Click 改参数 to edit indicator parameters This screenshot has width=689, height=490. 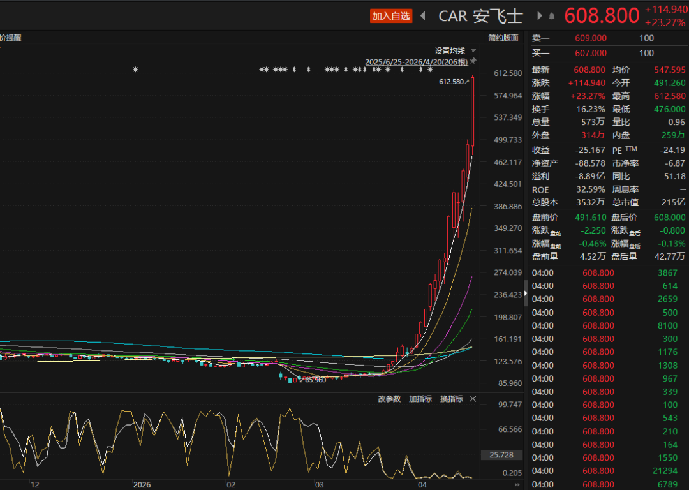point(389,399)
